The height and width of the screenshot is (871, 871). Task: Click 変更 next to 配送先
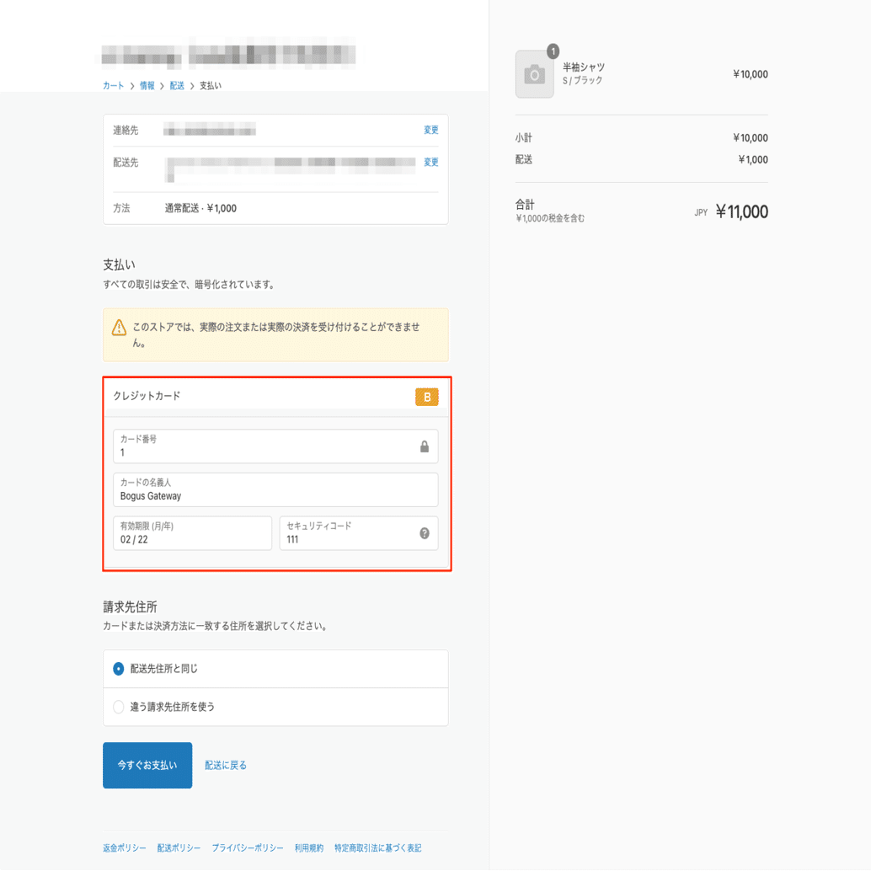431,162
